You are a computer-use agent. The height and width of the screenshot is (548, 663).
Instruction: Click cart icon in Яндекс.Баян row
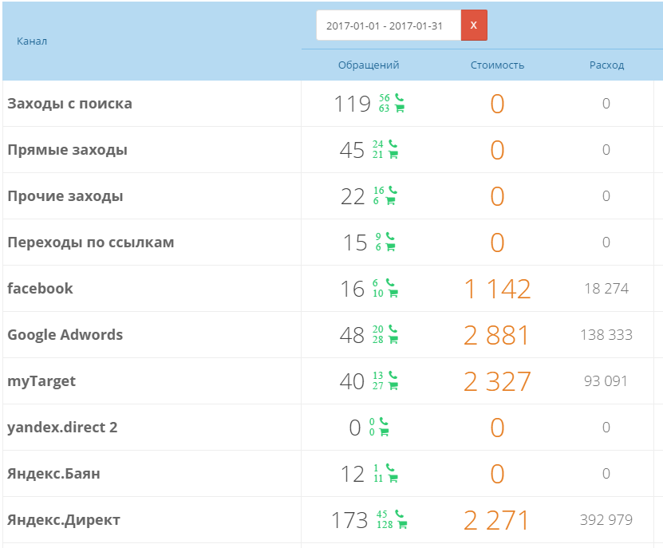tap(393, 479)
